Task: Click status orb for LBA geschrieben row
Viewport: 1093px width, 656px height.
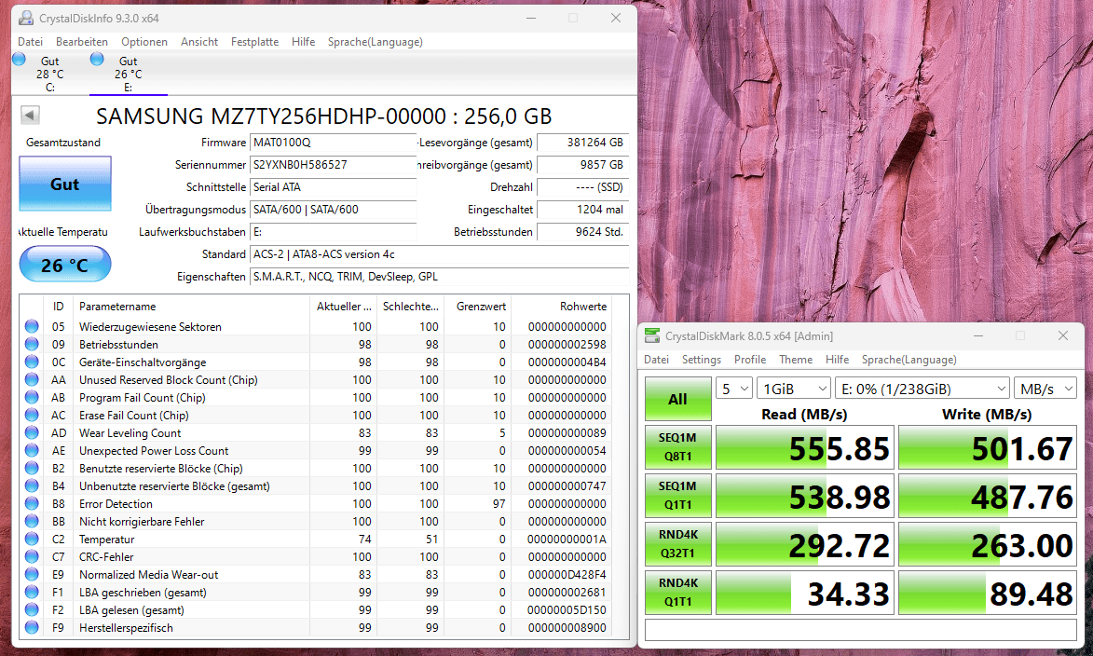Action: pos(32,592)
